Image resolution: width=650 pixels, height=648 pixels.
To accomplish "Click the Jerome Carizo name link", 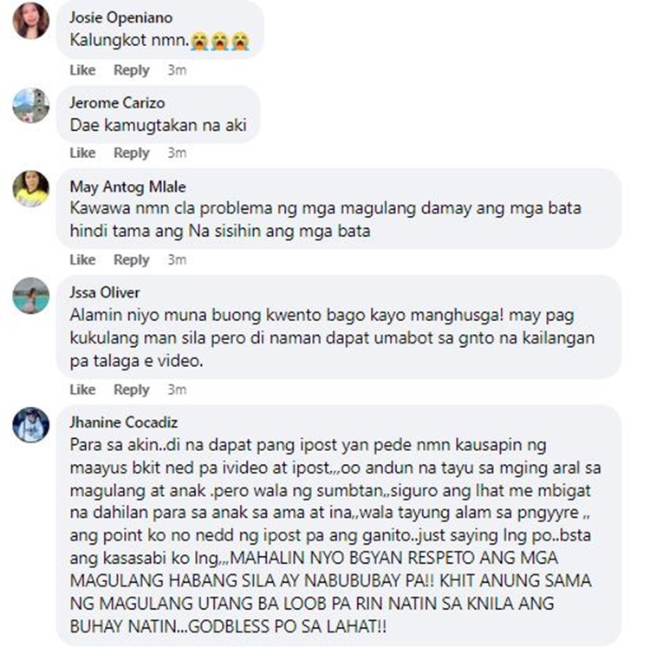I will [x=117, y=102].
